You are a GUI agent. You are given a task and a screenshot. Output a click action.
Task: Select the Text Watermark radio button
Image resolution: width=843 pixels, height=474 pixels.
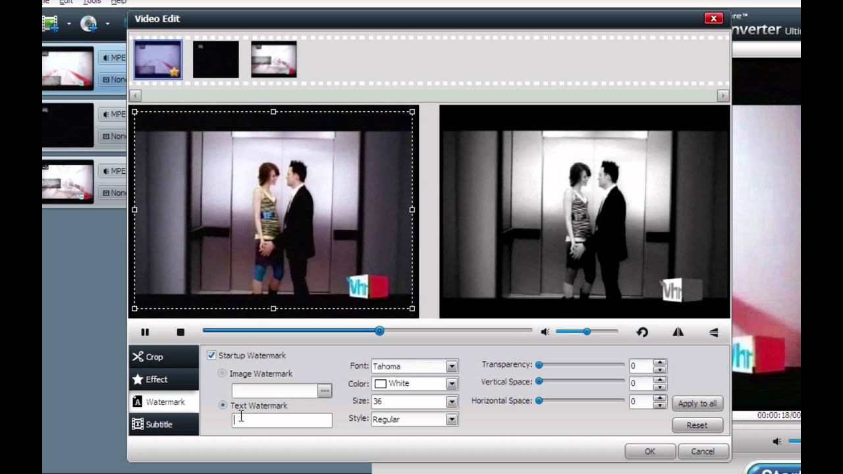[223, 406]
